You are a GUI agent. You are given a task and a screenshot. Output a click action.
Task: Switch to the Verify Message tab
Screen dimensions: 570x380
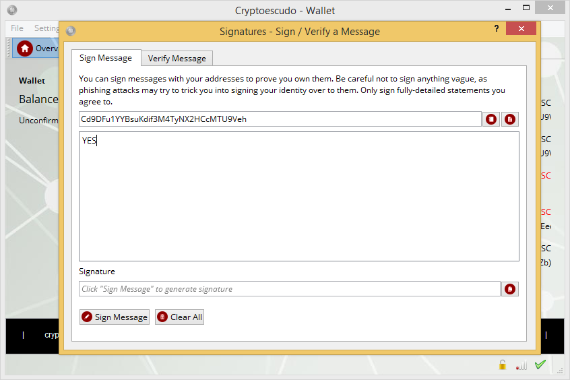click(177, 59)
